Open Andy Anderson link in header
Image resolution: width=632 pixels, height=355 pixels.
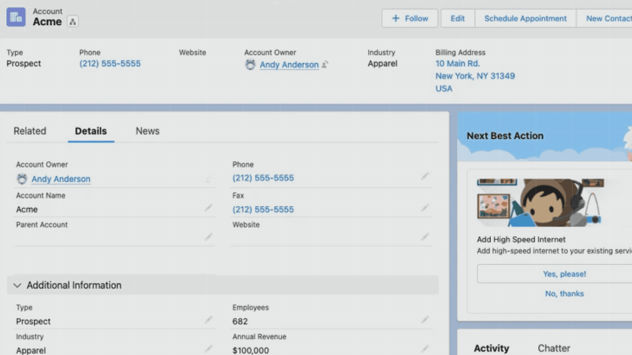[289, 65]
